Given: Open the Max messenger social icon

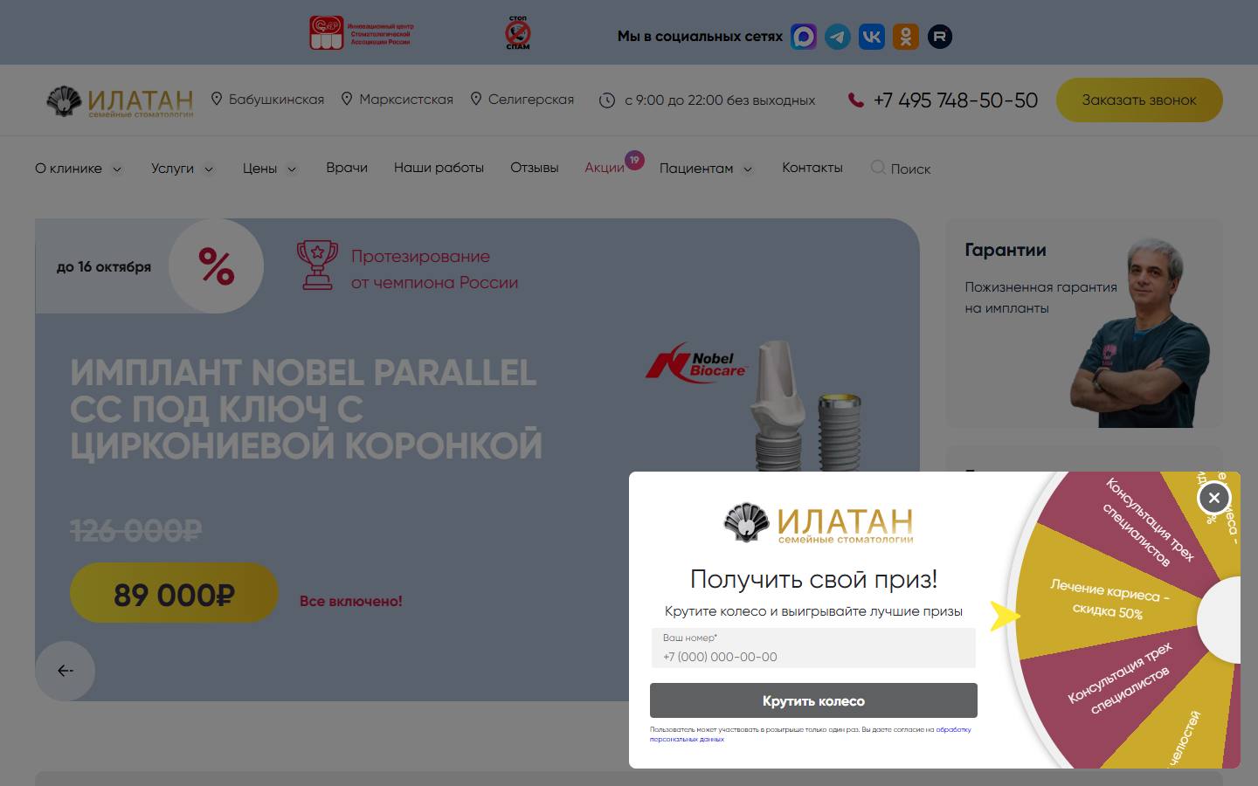Looking at the screenshot, I should [x=804, y=37].
